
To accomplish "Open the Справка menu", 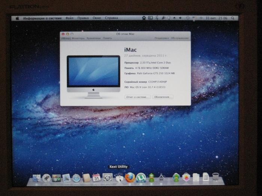I will (x=111, y=18).
